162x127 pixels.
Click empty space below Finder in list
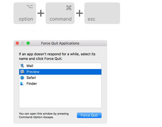[x=60, y=97]
